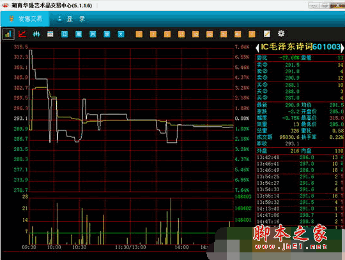The width and height of the screenshot is (345, 260).
Task: Select the trade record at 13:46:49
Action: tap(300, 170)
